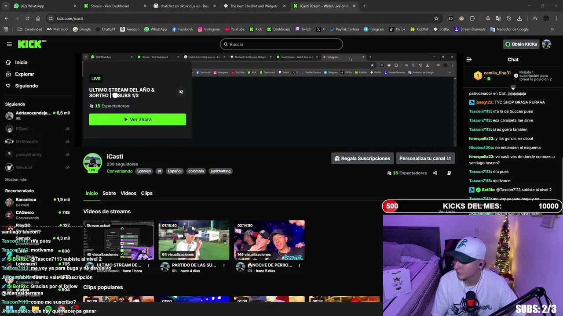Select the Clips channel tab
Image resolution: width=563 pixels, height=316 pixels.
146,193
